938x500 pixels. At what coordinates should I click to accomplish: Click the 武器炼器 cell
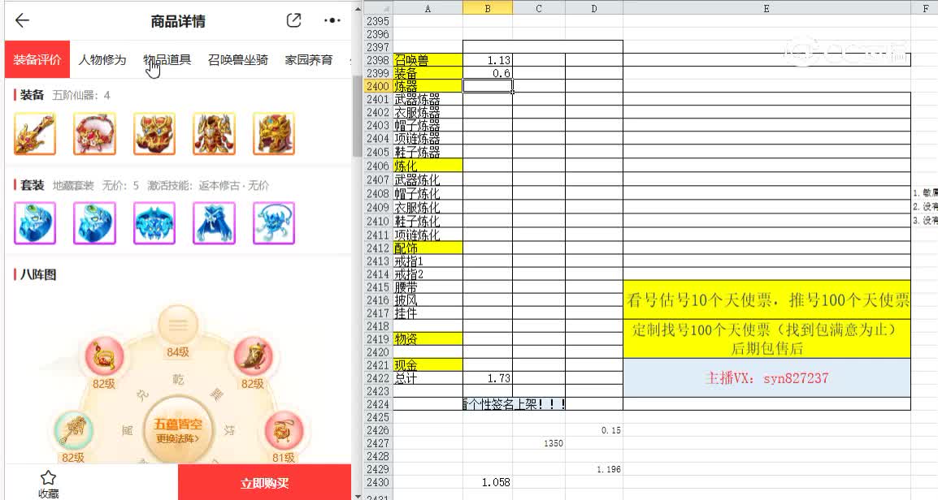pyautogui.click(x=428, y=99)
